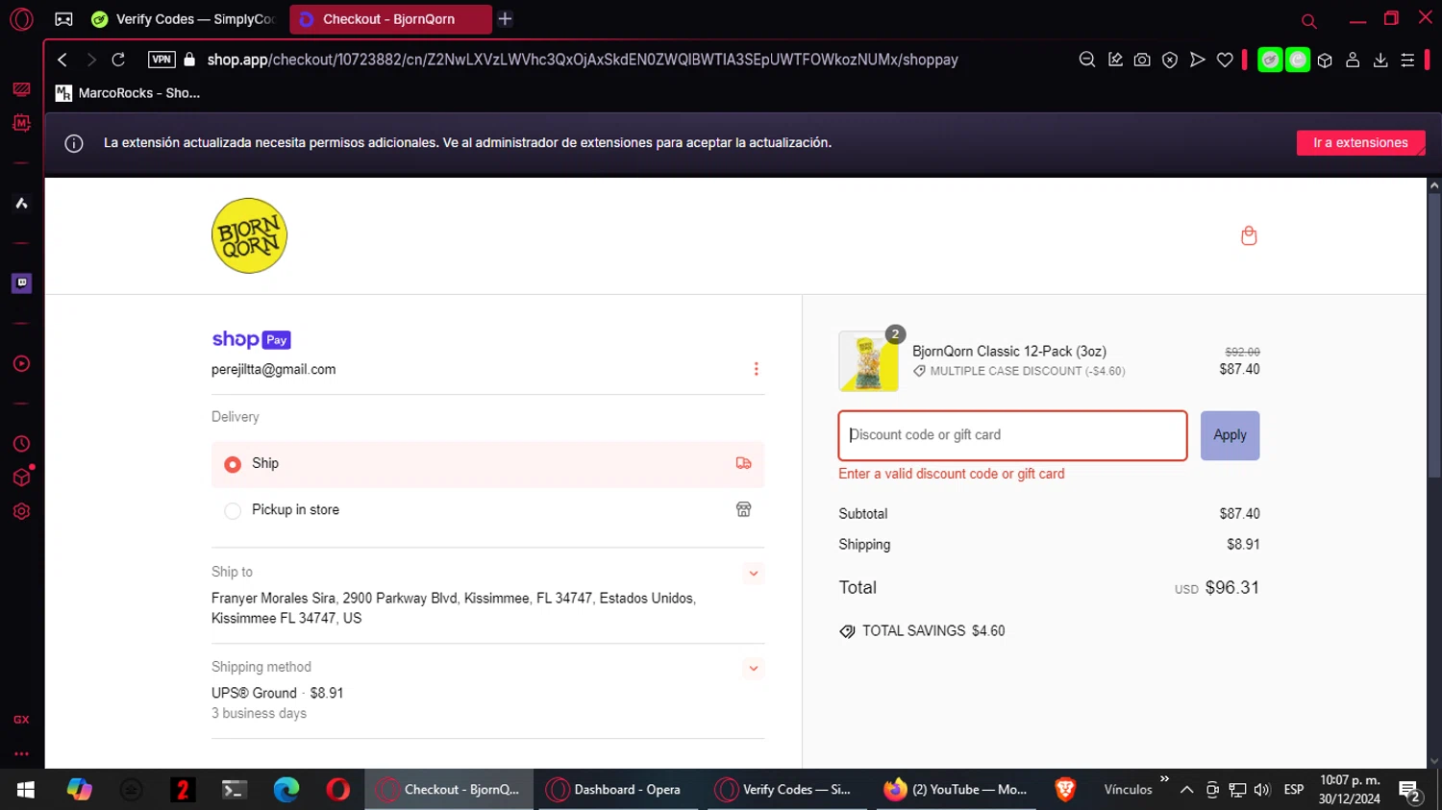Open Brave browser from taskbar

[1064, 790]
